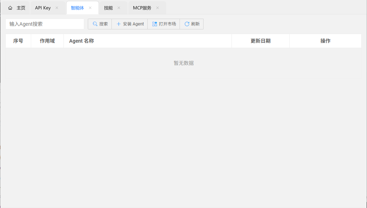Click the 刷新 refresh button
Screen dimensions: 367x208
(x=192, y=24)
